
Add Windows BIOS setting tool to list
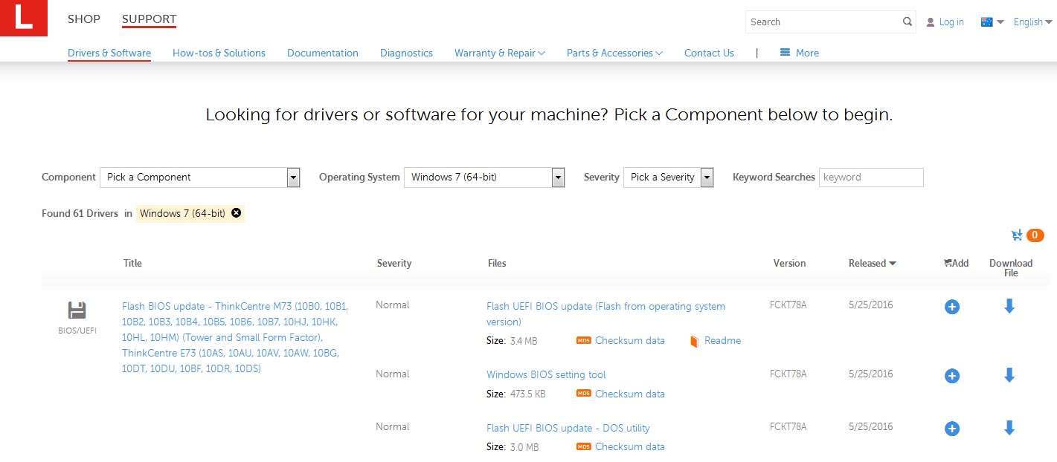pos(951,376)
